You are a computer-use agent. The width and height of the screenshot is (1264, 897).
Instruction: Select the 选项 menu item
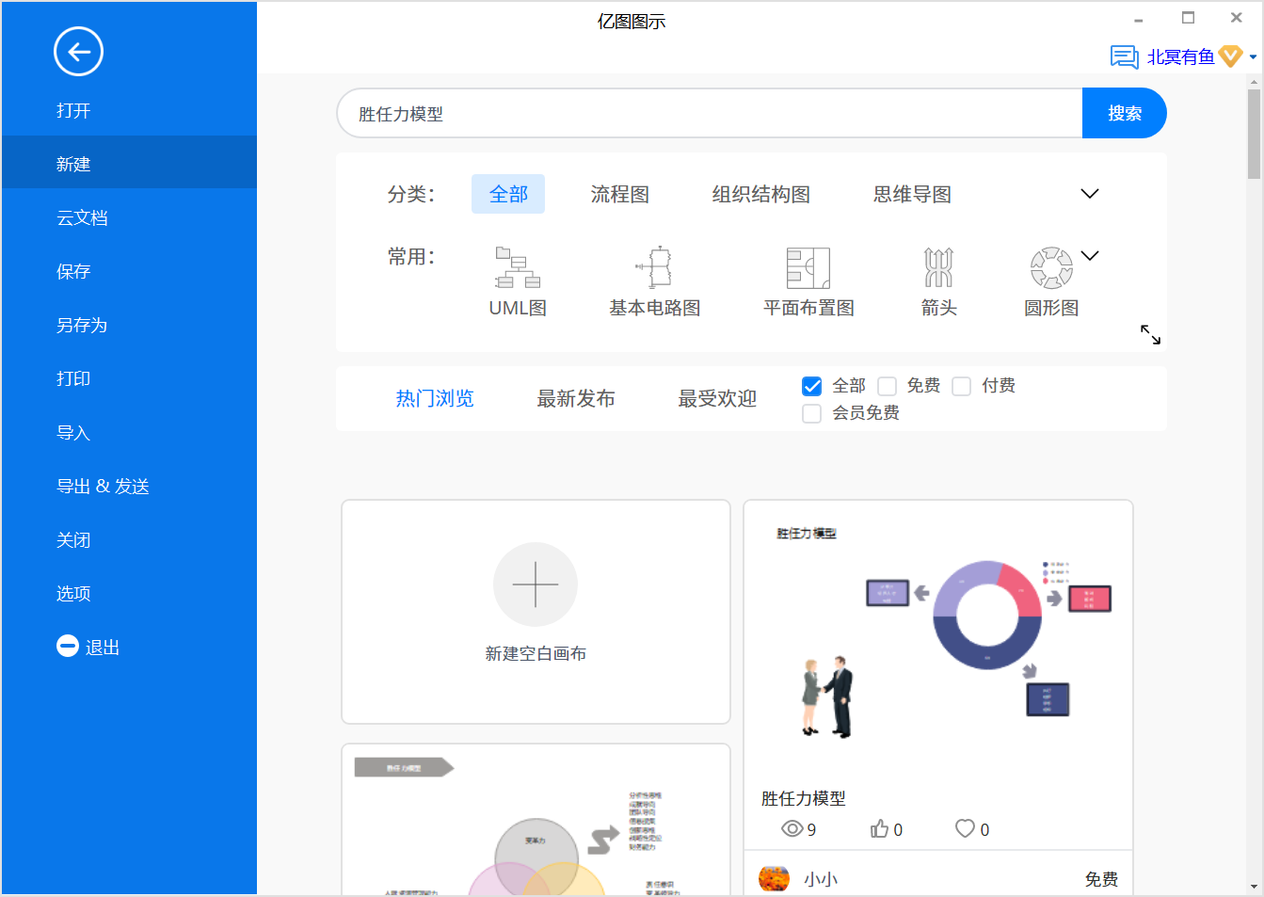(x=129, y=593)
